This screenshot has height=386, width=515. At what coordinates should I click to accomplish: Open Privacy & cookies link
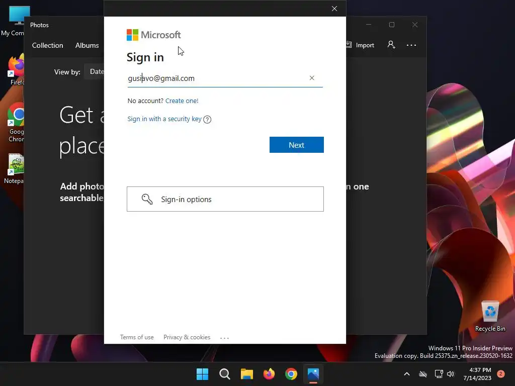(187, 337)
